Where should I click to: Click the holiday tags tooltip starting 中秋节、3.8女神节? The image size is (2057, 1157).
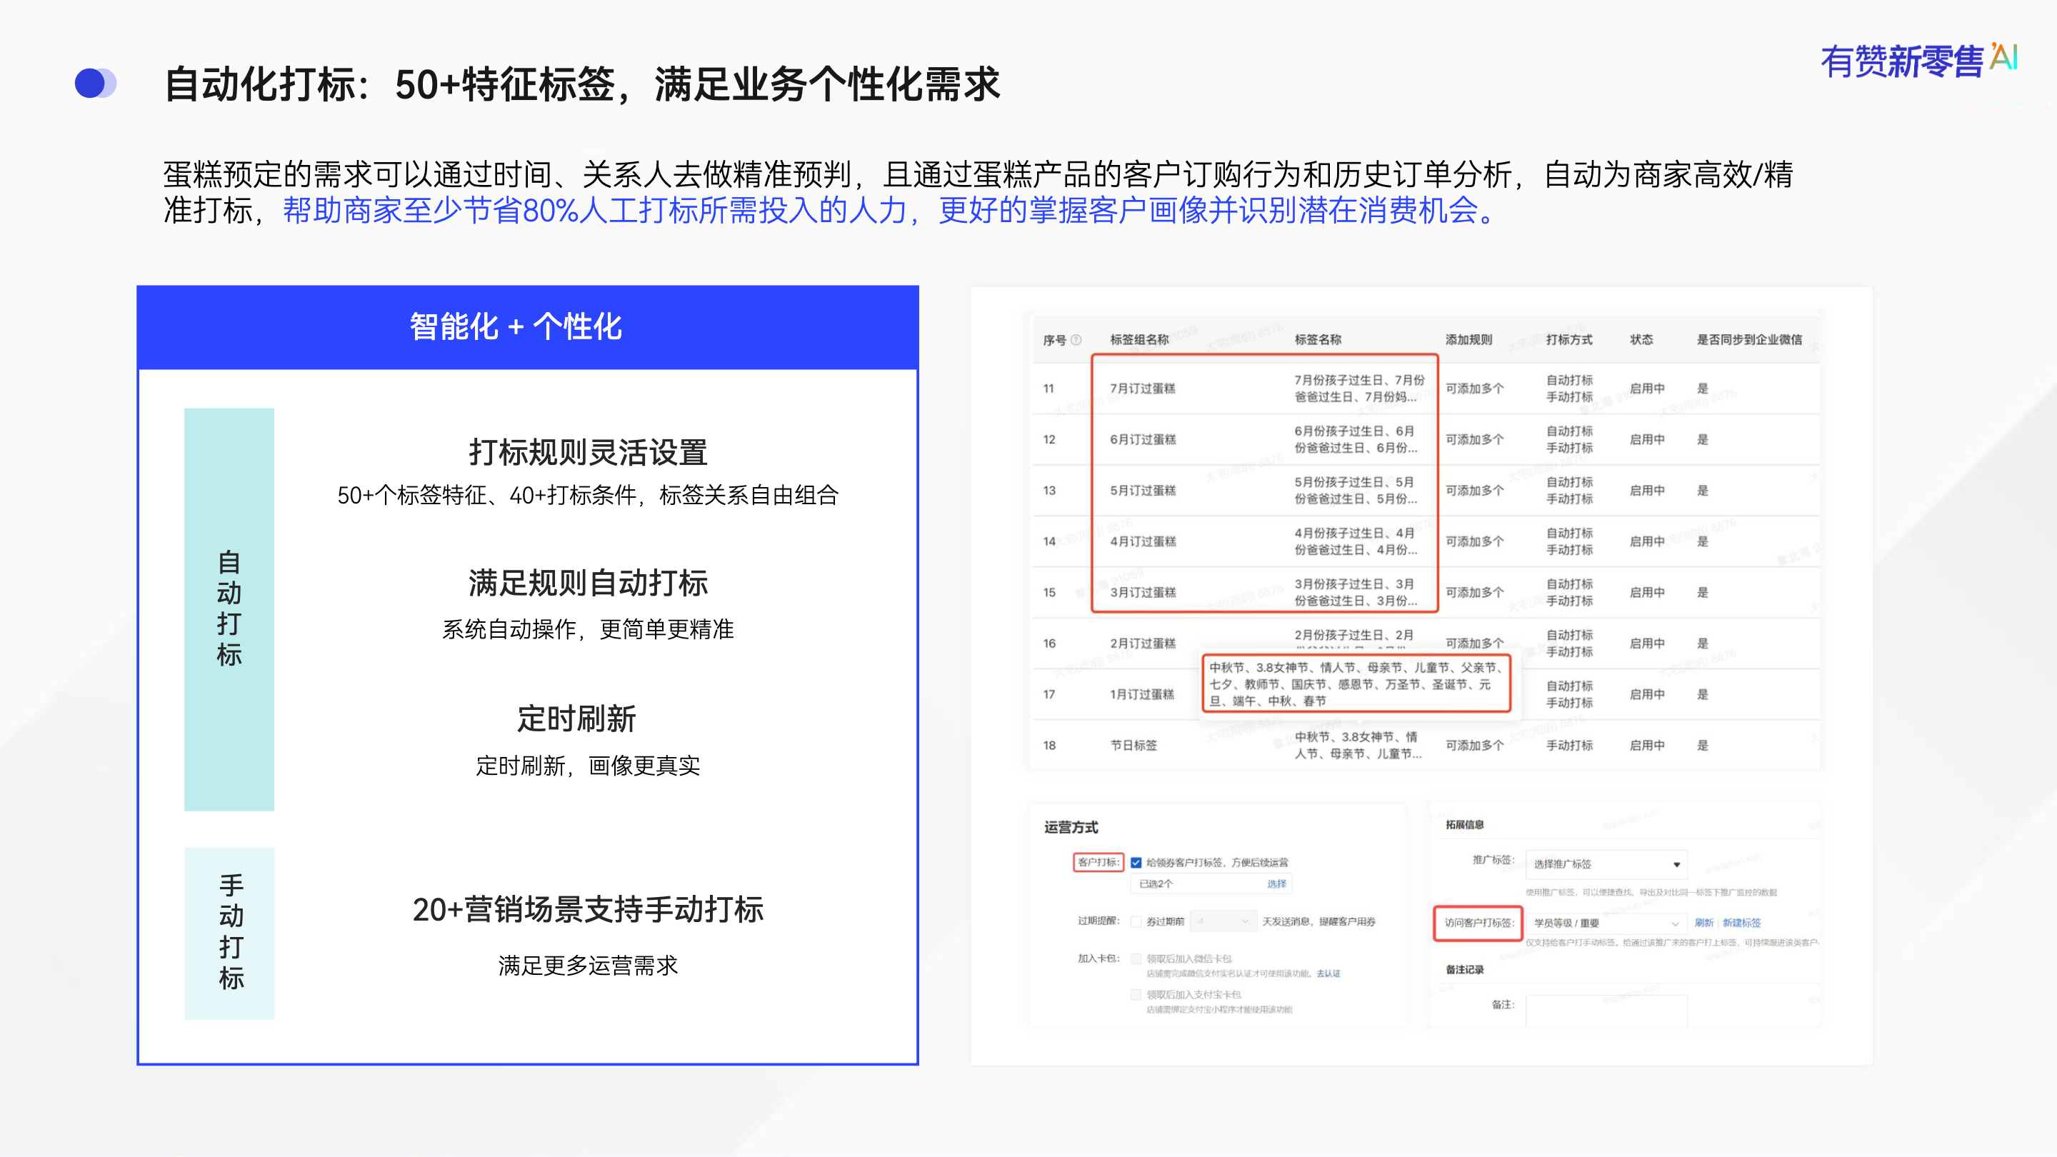(1356, 684)
